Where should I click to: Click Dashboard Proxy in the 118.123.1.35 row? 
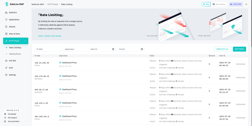coord(69,103)
